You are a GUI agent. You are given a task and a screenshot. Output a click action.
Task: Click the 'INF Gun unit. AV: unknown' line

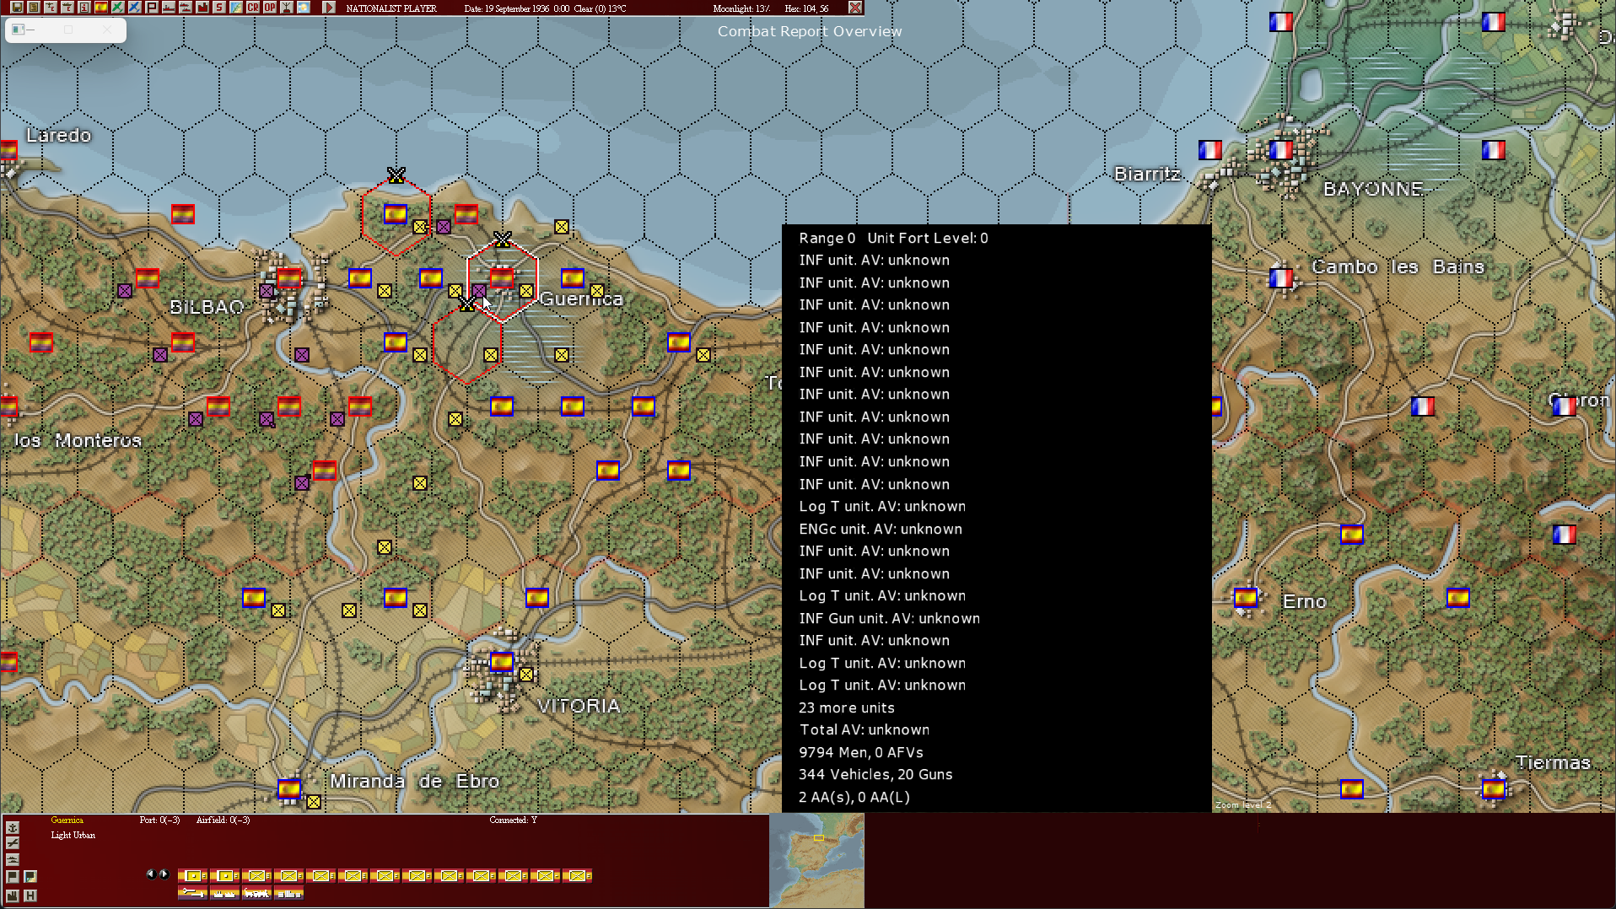point(889,619)
